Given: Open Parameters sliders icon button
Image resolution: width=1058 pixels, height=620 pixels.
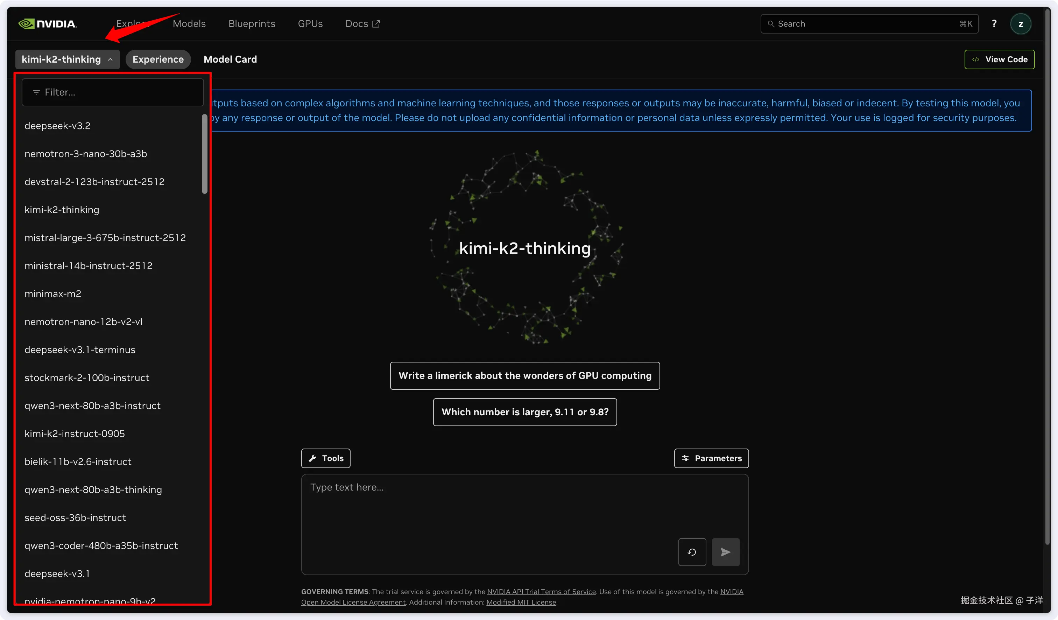Looking at the screenshot, I should click(x=711, y=458).
